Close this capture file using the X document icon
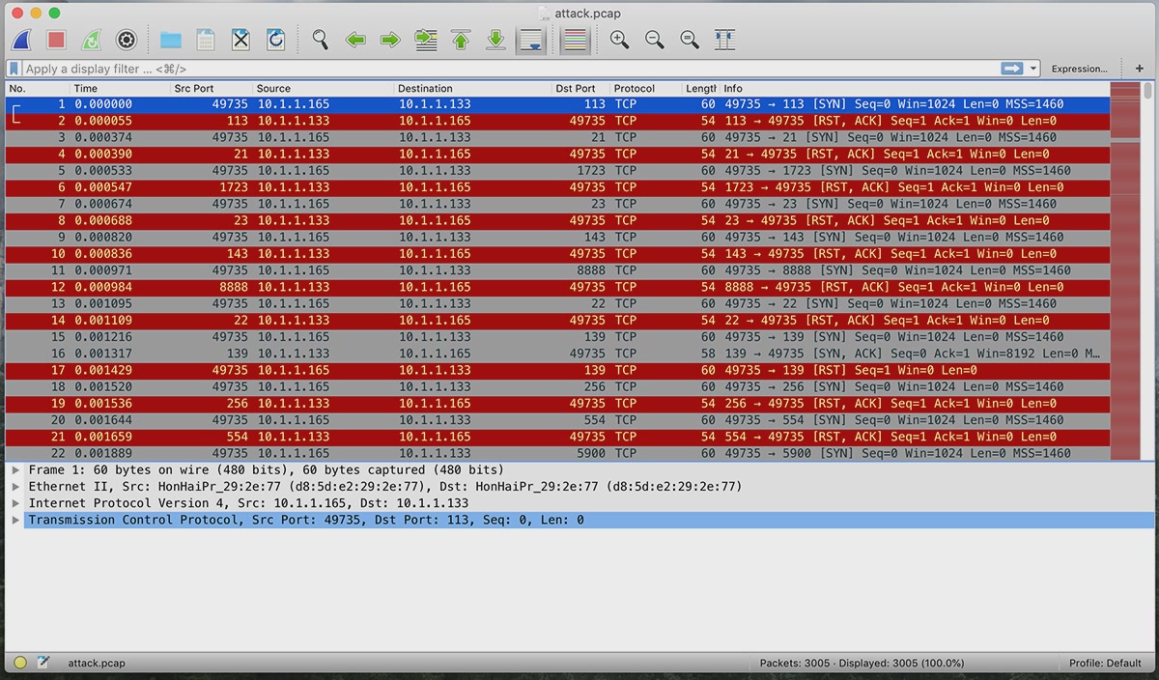The height and width of the screenshot is (680, 1159). [x=240, y=40]
